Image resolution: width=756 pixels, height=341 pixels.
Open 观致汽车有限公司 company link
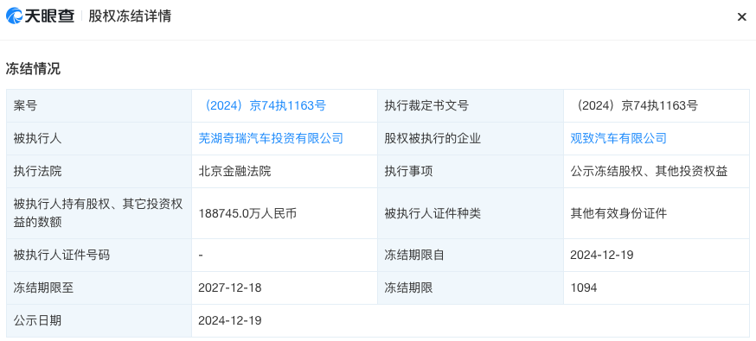click(x=618, y=138)
